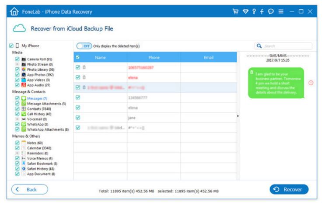Select WhatsApp Attachments in the sidebar
325x205 pixels.
click(48, 129)
